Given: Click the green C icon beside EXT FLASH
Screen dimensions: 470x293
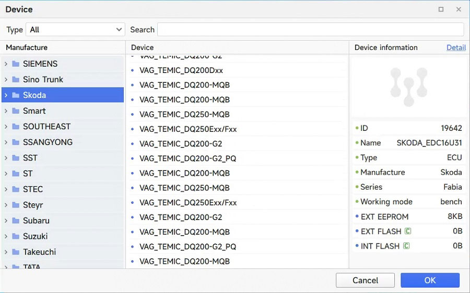Looking at the screenshot, I should coord(407,231).
